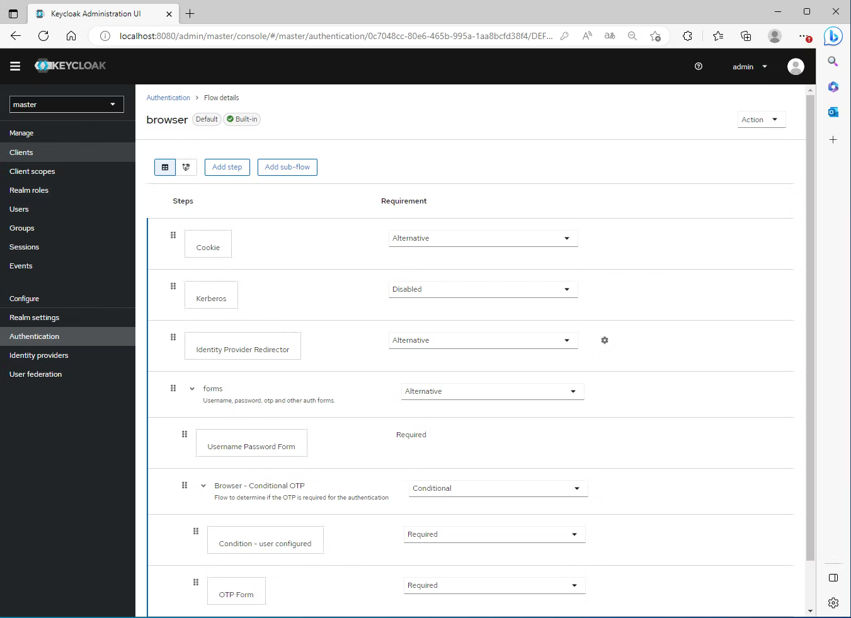The height and width of the screenshot is (618, 851).
Task: Click the page vertical scrollbar
Action: [x=810, y=328]
